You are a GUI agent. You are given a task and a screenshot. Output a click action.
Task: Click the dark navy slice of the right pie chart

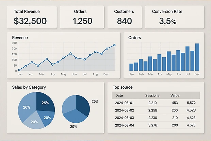(x=82, y=104)
